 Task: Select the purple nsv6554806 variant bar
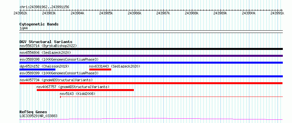point(151,56)
